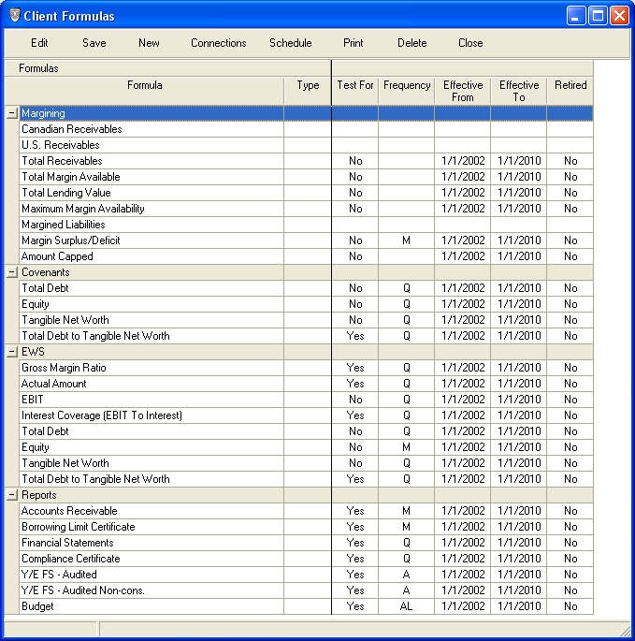Click the AL frequency cell for Budget
The image size is (635, 641).
pos(406,606)
